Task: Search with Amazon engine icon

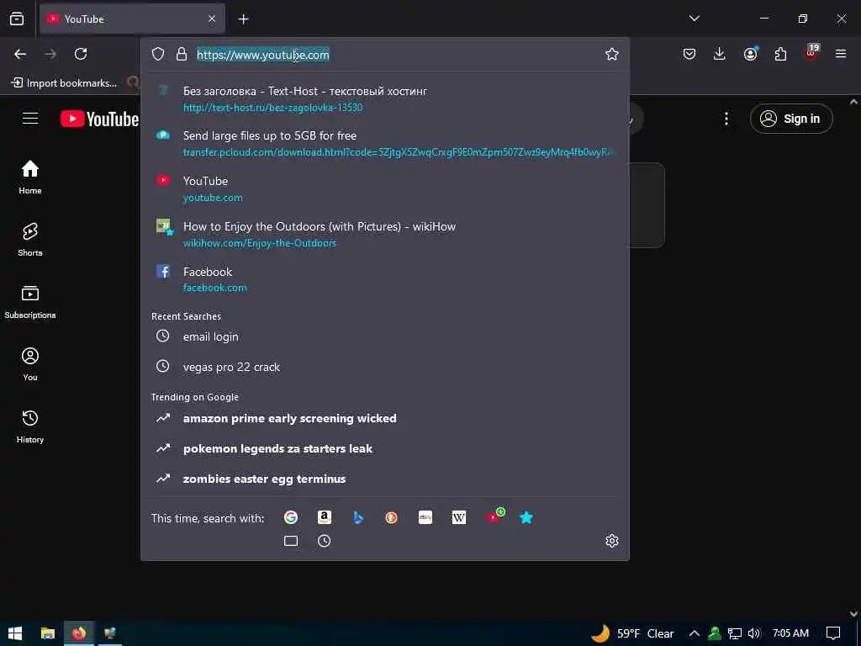Action: [x=325, y=517]
